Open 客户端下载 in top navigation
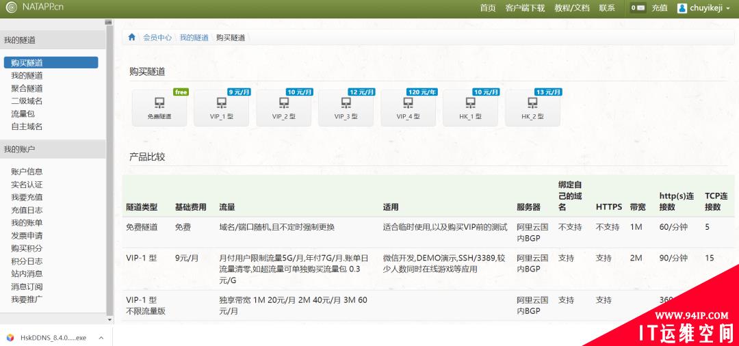The image size is (739, 346). (x=525, y=8)
